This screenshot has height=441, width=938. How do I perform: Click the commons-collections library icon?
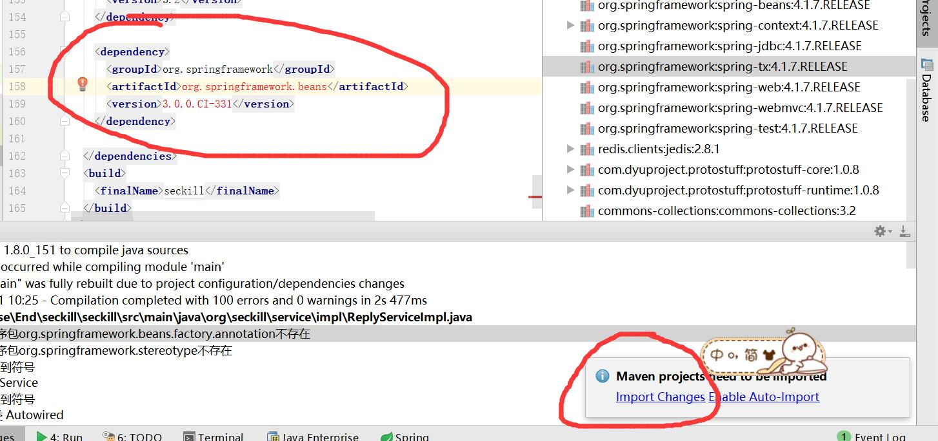586,211
